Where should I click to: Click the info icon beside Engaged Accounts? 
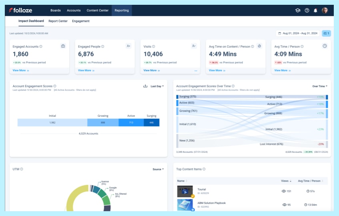pyautogui.click(x=41, y=46)
